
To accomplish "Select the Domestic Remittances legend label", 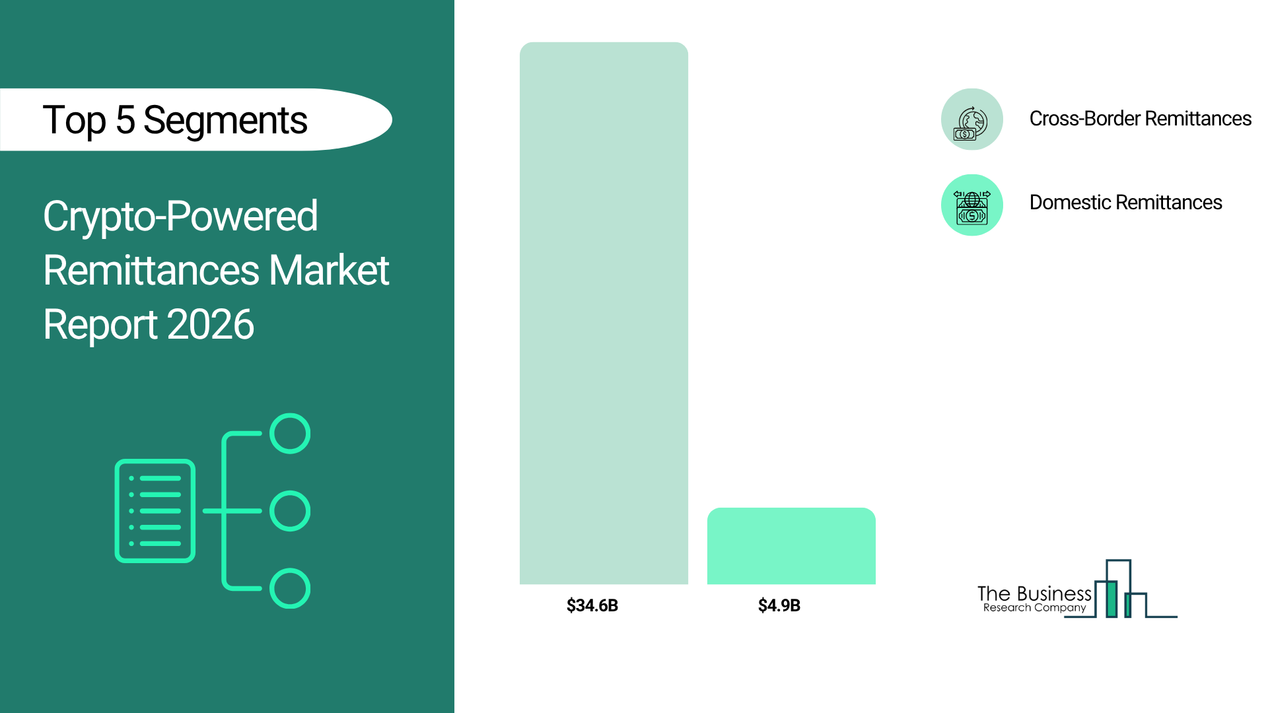I will [x=1125, y=203].
